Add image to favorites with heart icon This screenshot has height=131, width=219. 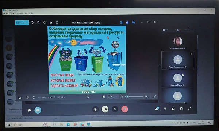[x=28, y=98]
